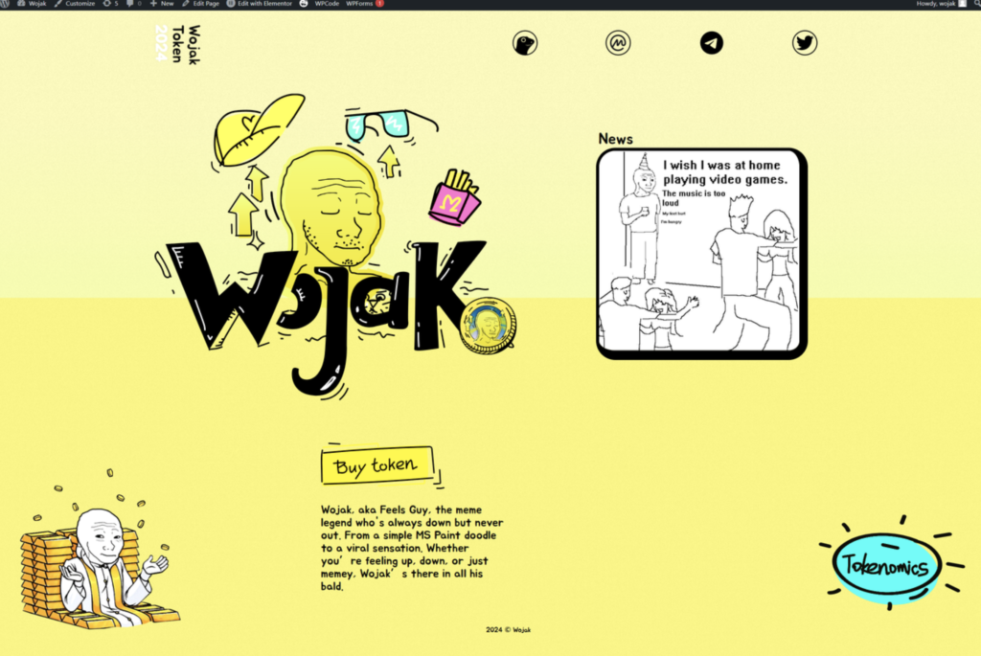
Task: Click the updates icon showing 5
Action: click(110, 4)
